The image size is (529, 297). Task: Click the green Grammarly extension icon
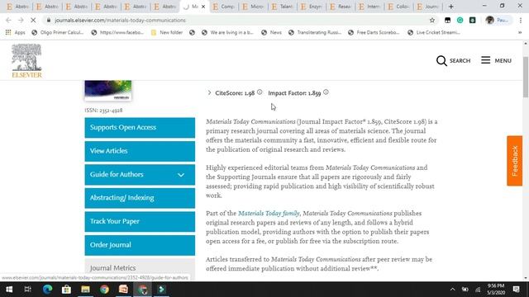coord(460,20)
